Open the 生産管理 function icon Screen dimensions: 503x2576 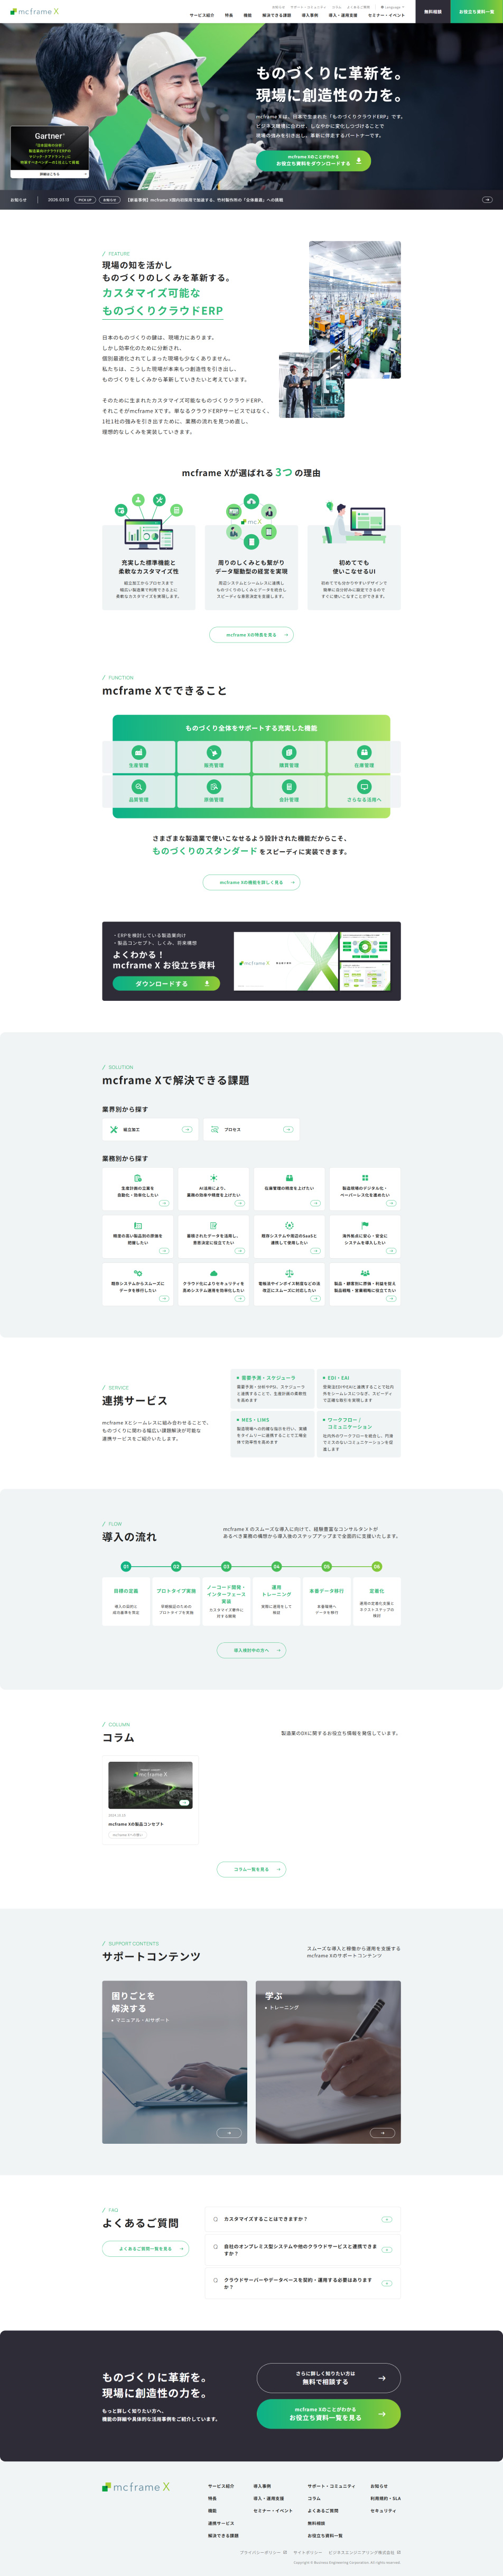coord(138,752)
